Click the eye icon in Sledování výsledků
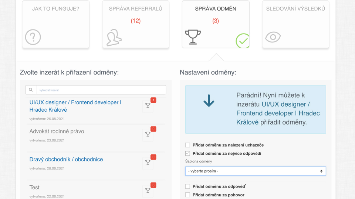Screen dimensions: 355x199 click(273, 37)
